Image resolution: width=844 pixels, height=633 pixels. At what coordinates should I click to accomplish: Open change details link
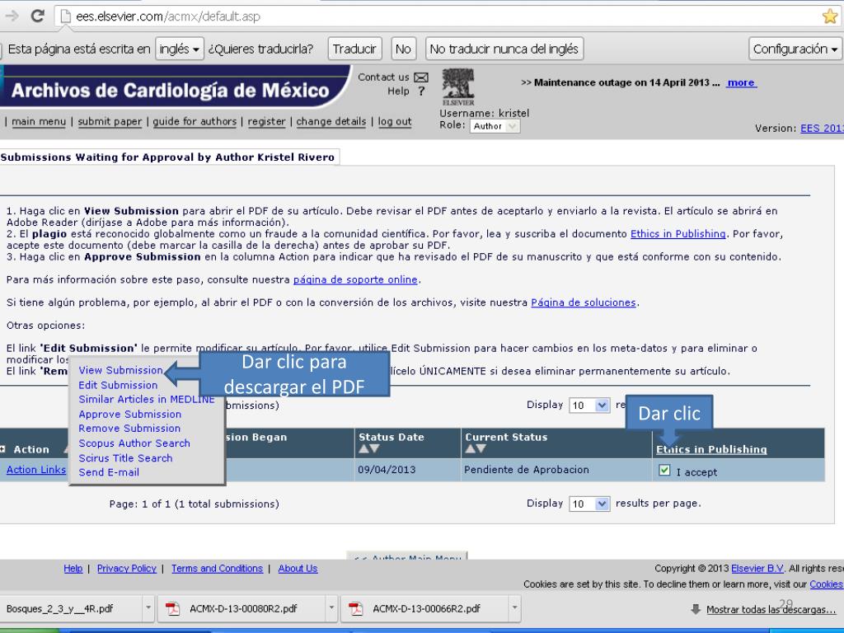tap(331, 122)
